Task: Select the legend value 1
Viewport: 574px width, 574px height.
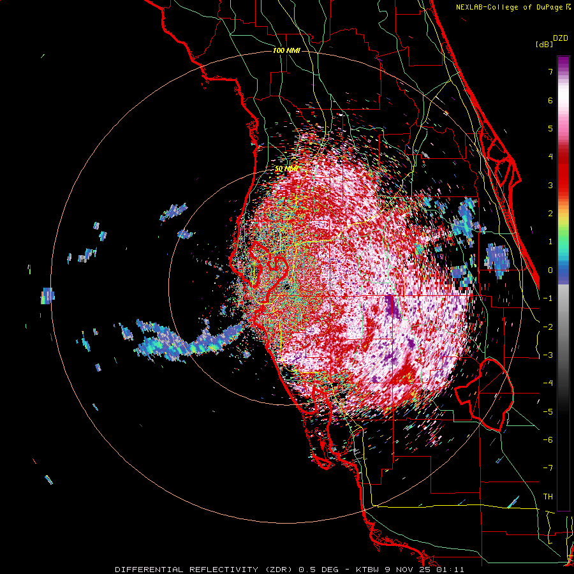Action: 550,242
